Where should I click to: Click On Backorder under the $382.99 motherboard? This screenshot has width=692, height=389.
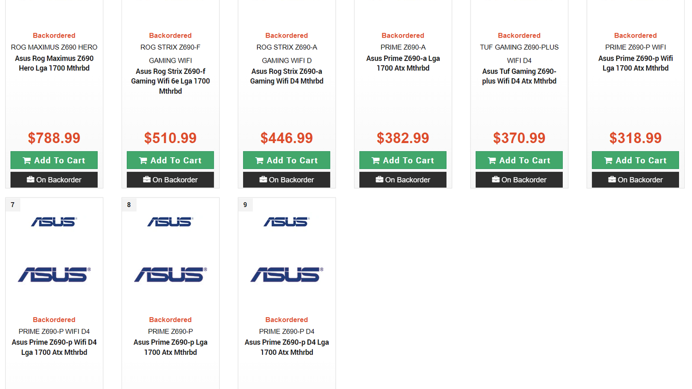(403, 180)
